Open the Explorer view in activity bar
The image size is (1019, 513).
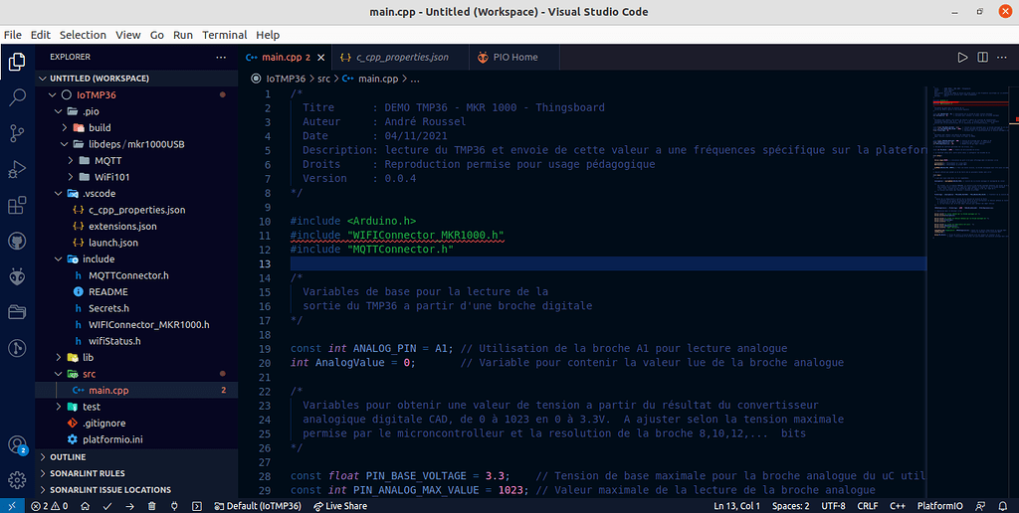(17, 62)
